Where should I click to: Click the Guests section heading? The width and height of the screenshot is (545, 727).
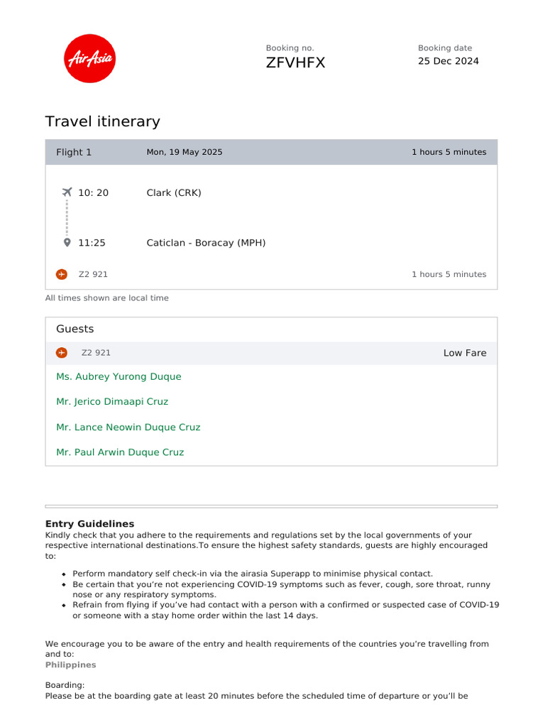click(x=75, y=329)
